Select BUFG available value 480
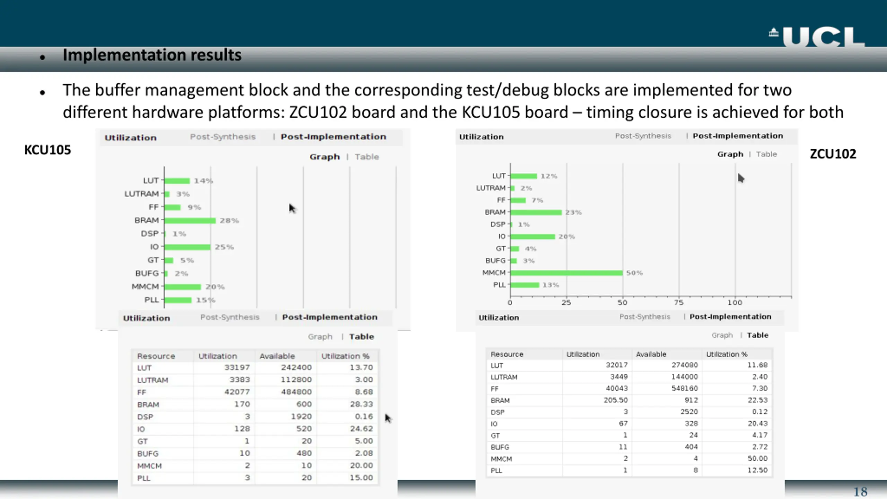This screenshot has height=499, width=887. [x=304, y=453]
